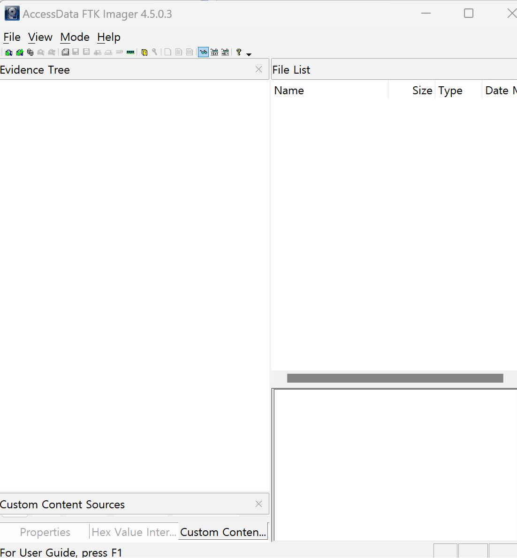Click Export File Hash List icon

(179, 53)
